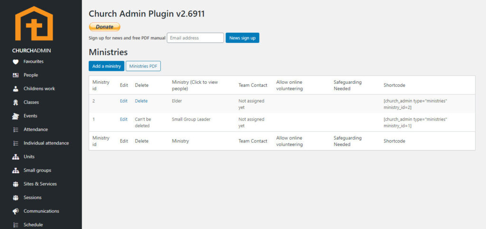Click the child icon beside Childrens work
486x229 pixels.
16,89
